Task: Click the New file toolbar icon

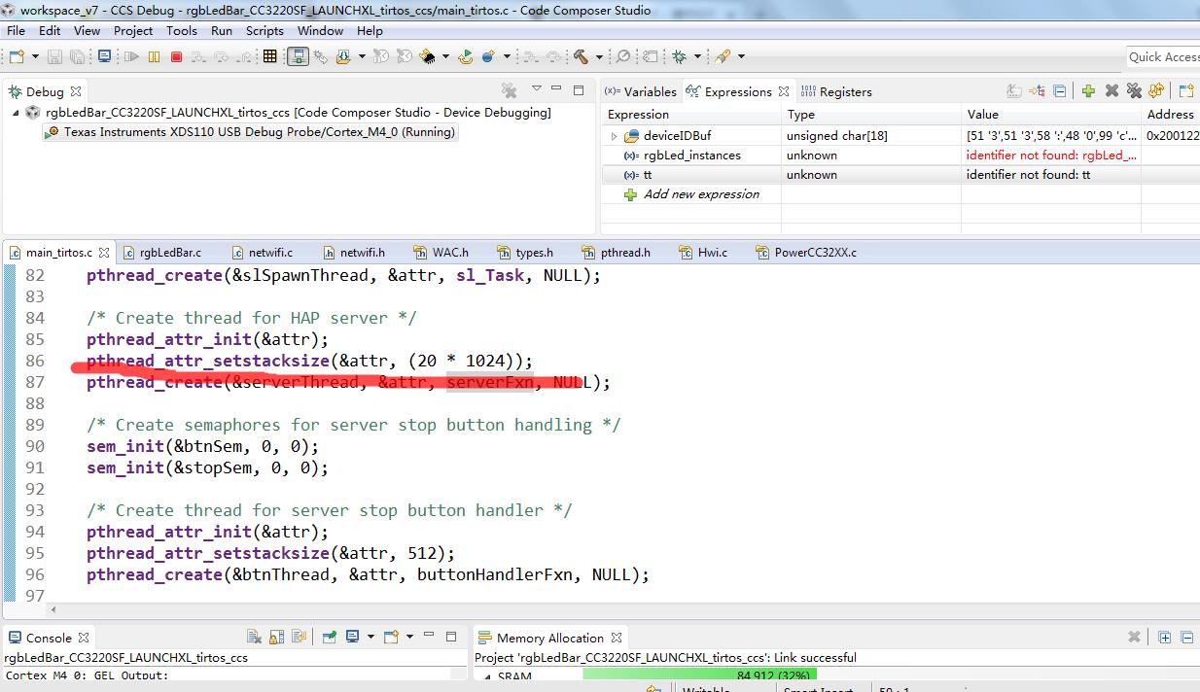Action: click(16, 56)
